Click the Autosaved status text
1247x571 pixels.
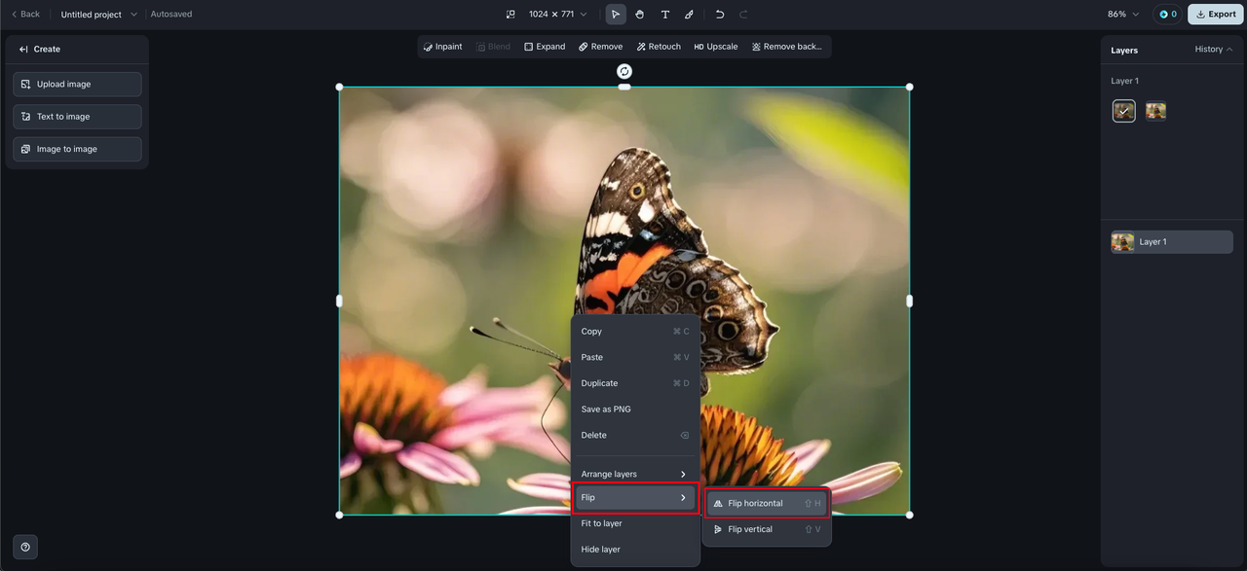tap(171, 15)
